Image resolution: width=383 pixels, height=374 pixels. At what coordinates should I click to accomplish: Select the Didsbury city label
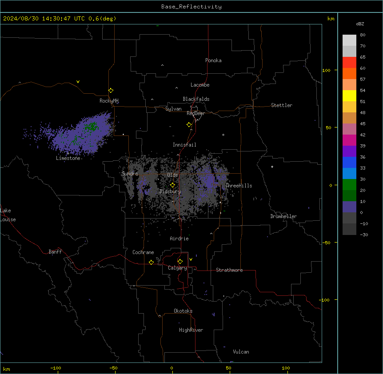click(170, 191)
